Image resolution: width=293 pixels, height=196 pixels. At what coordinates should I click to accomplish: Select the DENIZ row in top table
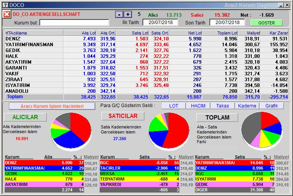(x=146, y=38)
